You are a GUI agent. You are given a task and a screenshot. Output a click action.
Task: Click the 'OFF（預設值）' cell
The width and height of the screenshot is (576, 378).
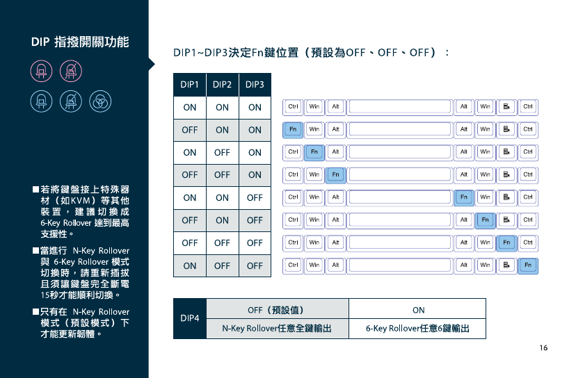point(278,309)
